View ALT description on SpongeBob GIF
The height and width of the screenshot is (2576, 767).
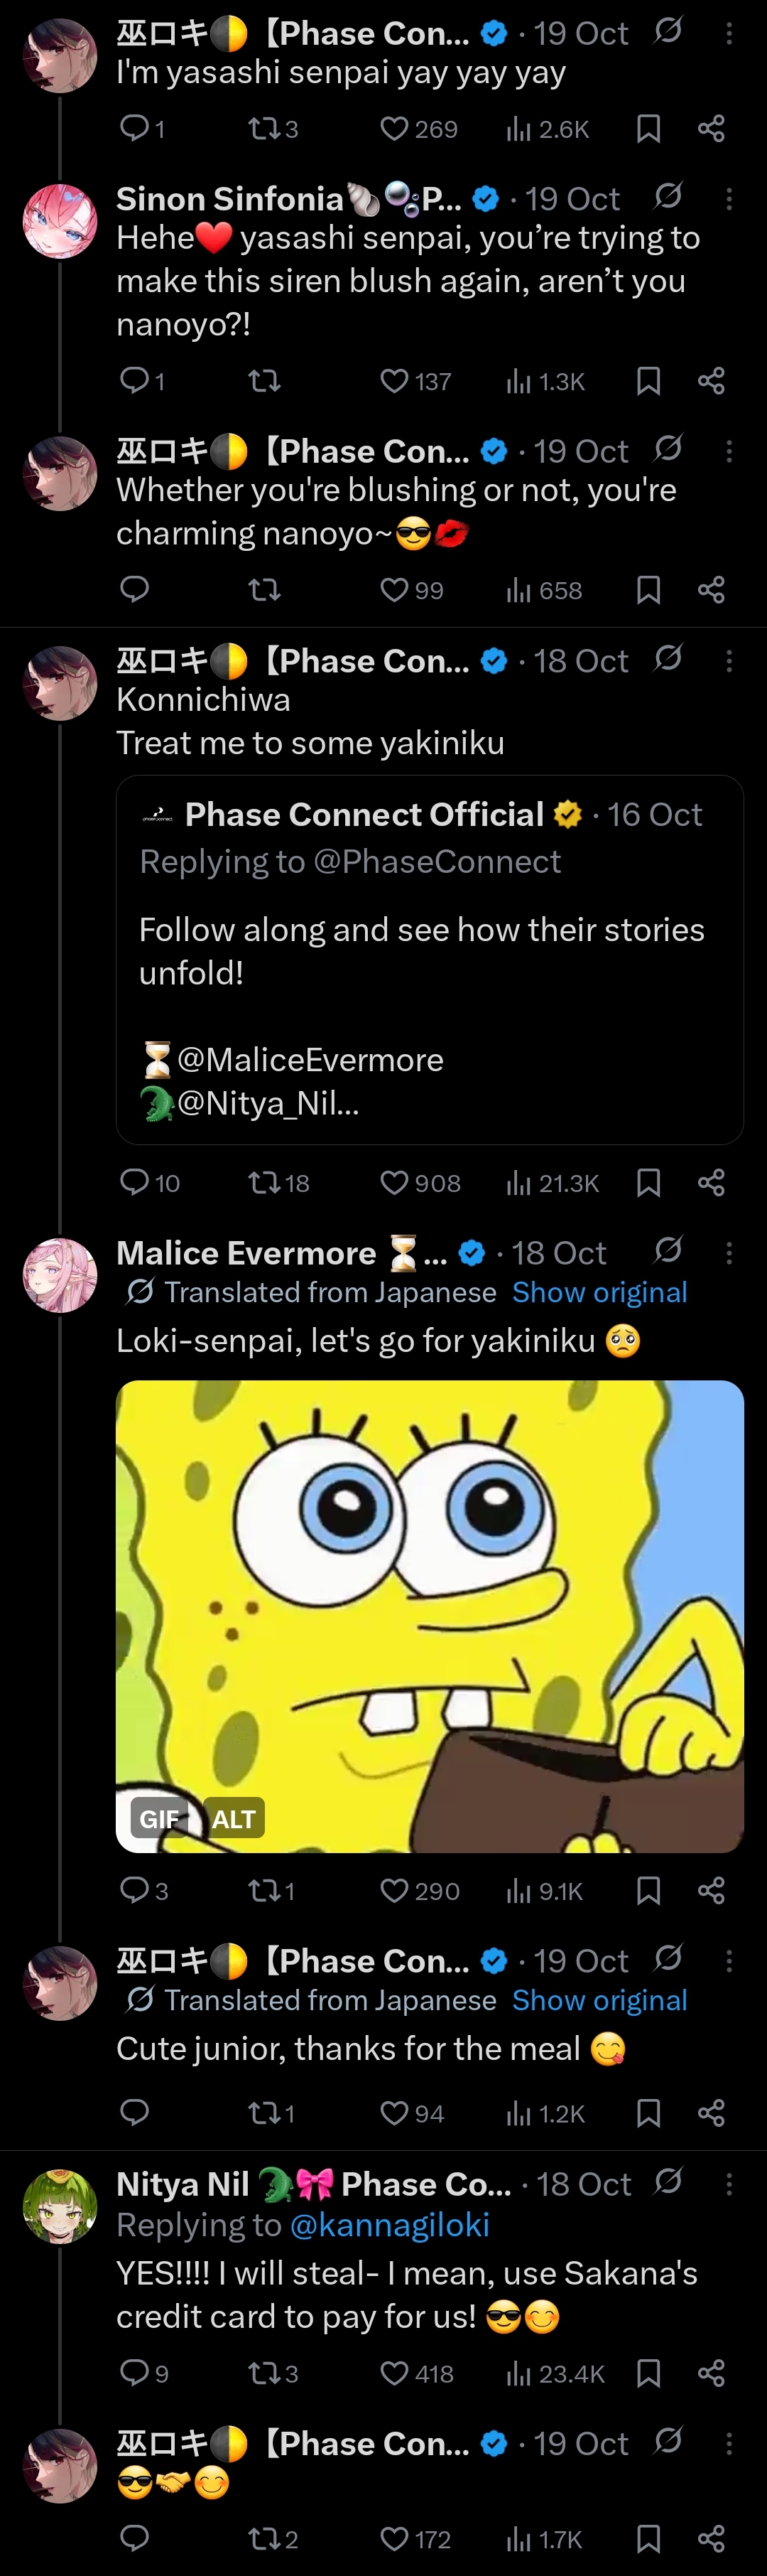point(234,1818)
